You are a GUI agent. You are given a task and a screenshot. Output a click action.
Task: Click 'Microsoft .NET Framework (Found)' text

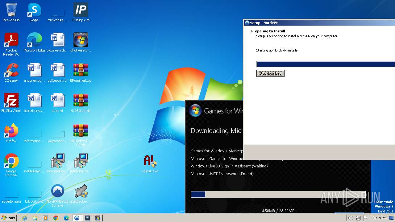click(x=222, y=174)
